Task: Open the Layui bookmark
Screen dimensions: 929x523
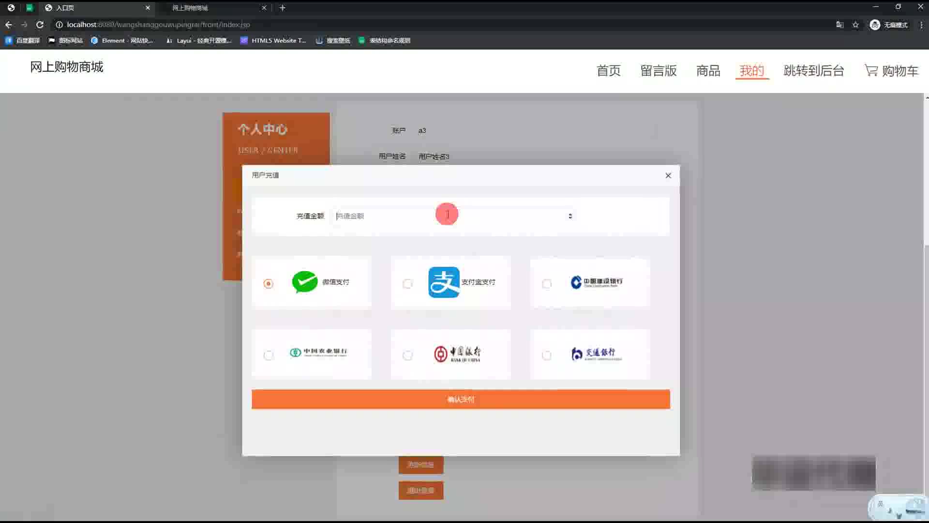Action: [x=198, y=41]
